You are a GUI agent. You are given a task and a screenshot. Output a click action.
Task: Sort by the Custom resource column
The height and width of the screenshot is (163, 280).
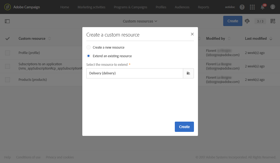(x=49, y=39)
